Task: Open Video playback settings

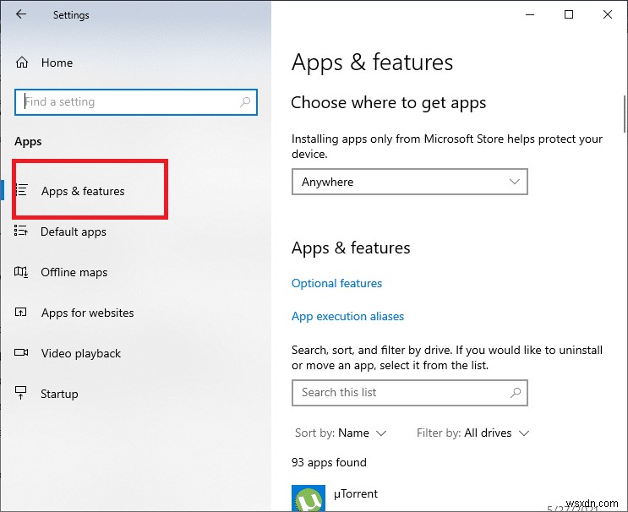Action: pos(80,353)
